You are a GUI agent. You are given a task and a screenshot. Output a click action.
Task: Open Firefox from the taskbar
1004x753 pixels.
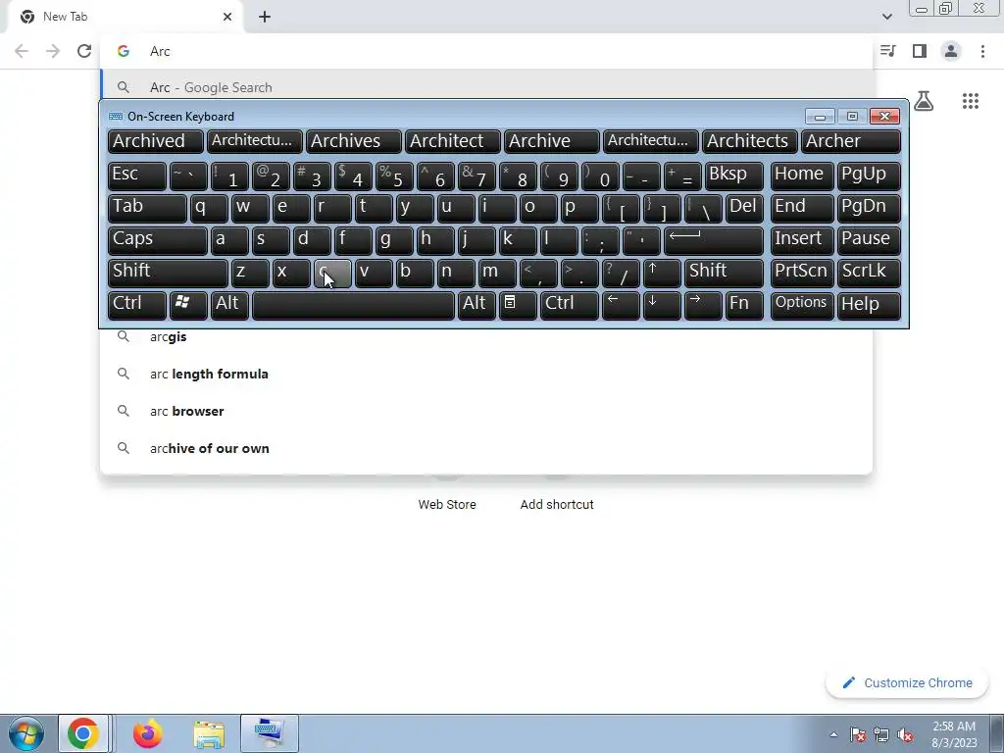point(148,733)
